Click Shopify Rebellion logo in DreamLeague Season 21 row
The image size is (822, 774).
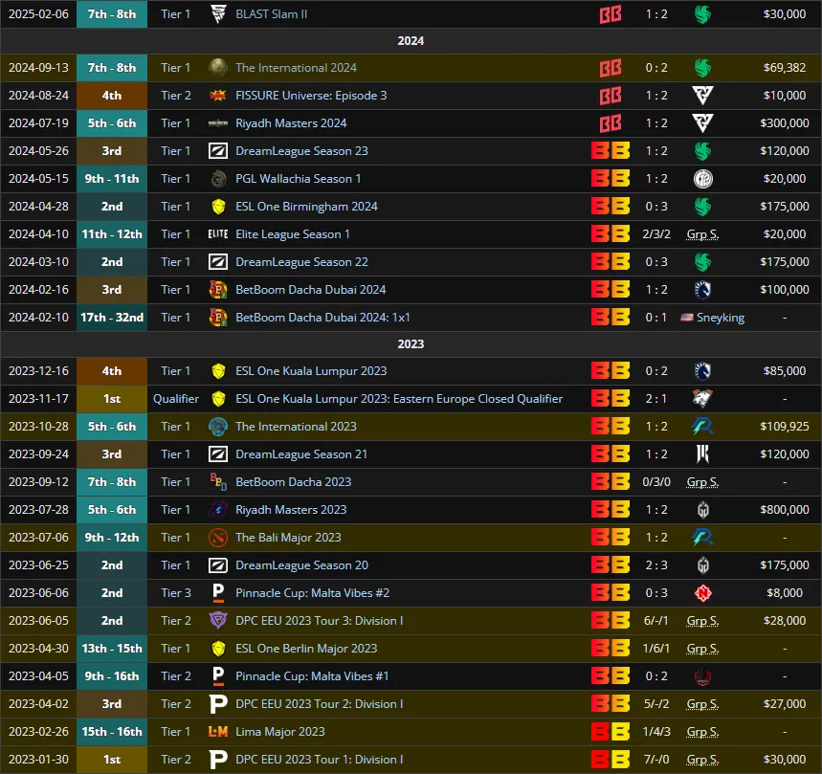pyautogui.click(x=702, y=454)
